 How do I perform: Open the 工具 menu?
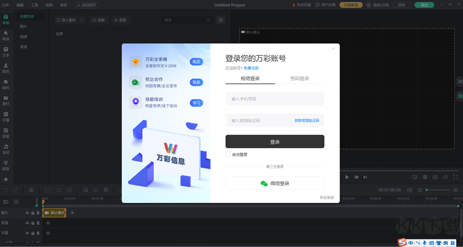[35, 5]
